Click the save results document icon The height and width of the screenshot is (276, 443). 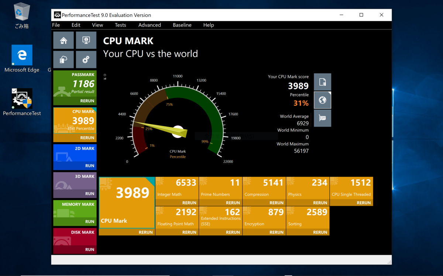pyautogui.click(x=322, y=82)
